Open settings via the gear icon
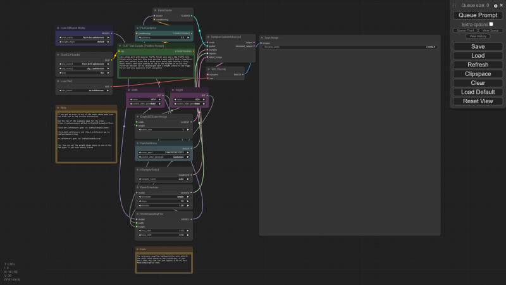This screenshot has height=285, width=506. (x=495, y=5)
